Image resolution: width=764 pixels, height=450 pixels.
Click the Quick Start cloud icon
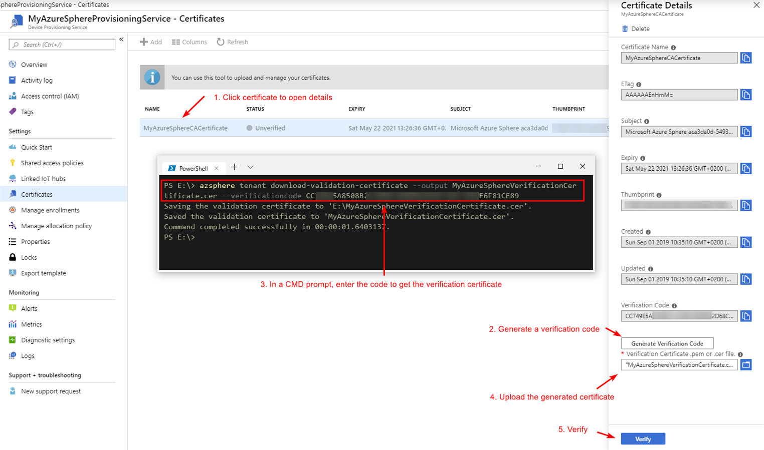point(13,147)
